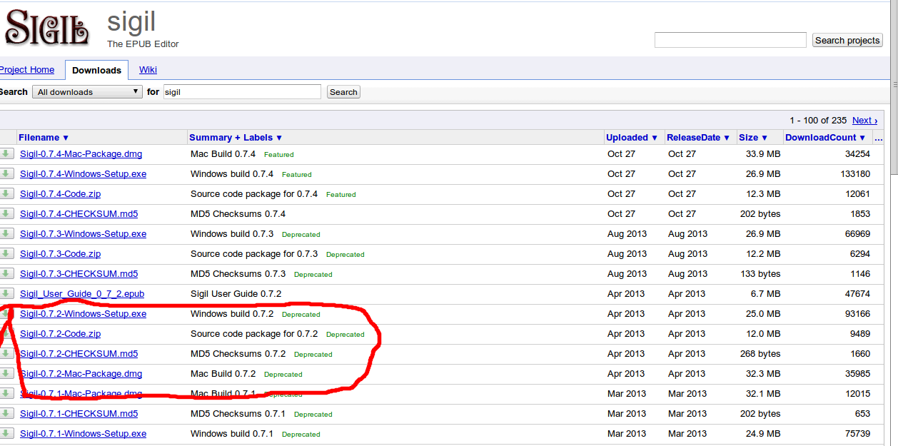The height and width of the screenshot is (446, 898).
Task: Click the MD5 Checksums 0.7.4 summary
Action: (238, 213)
